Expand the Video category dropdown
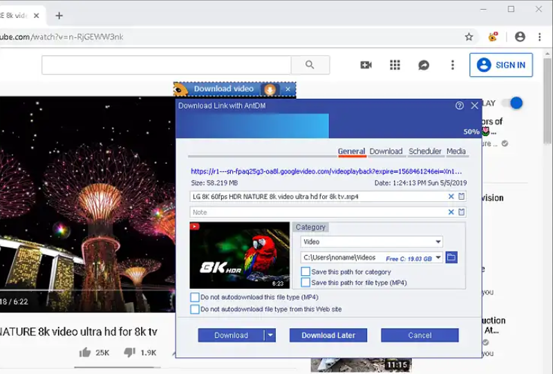 pyautogui.click(x=438, y=242)
